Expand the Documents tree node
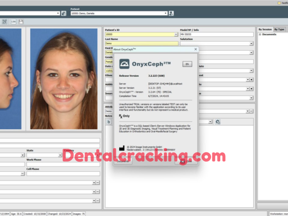 click(x=260, y=34)
